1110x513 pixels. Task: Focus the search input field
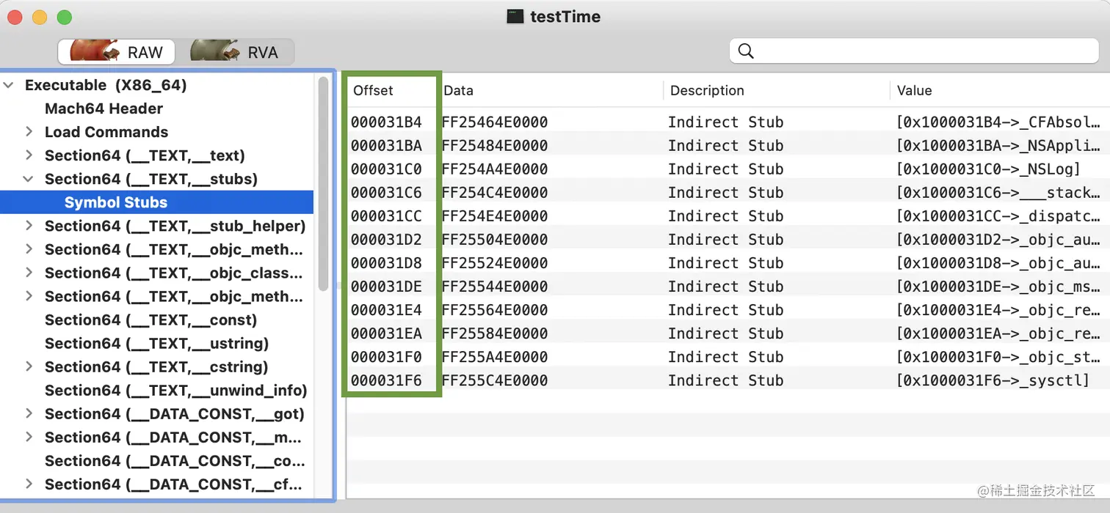[x=913, y=51]
